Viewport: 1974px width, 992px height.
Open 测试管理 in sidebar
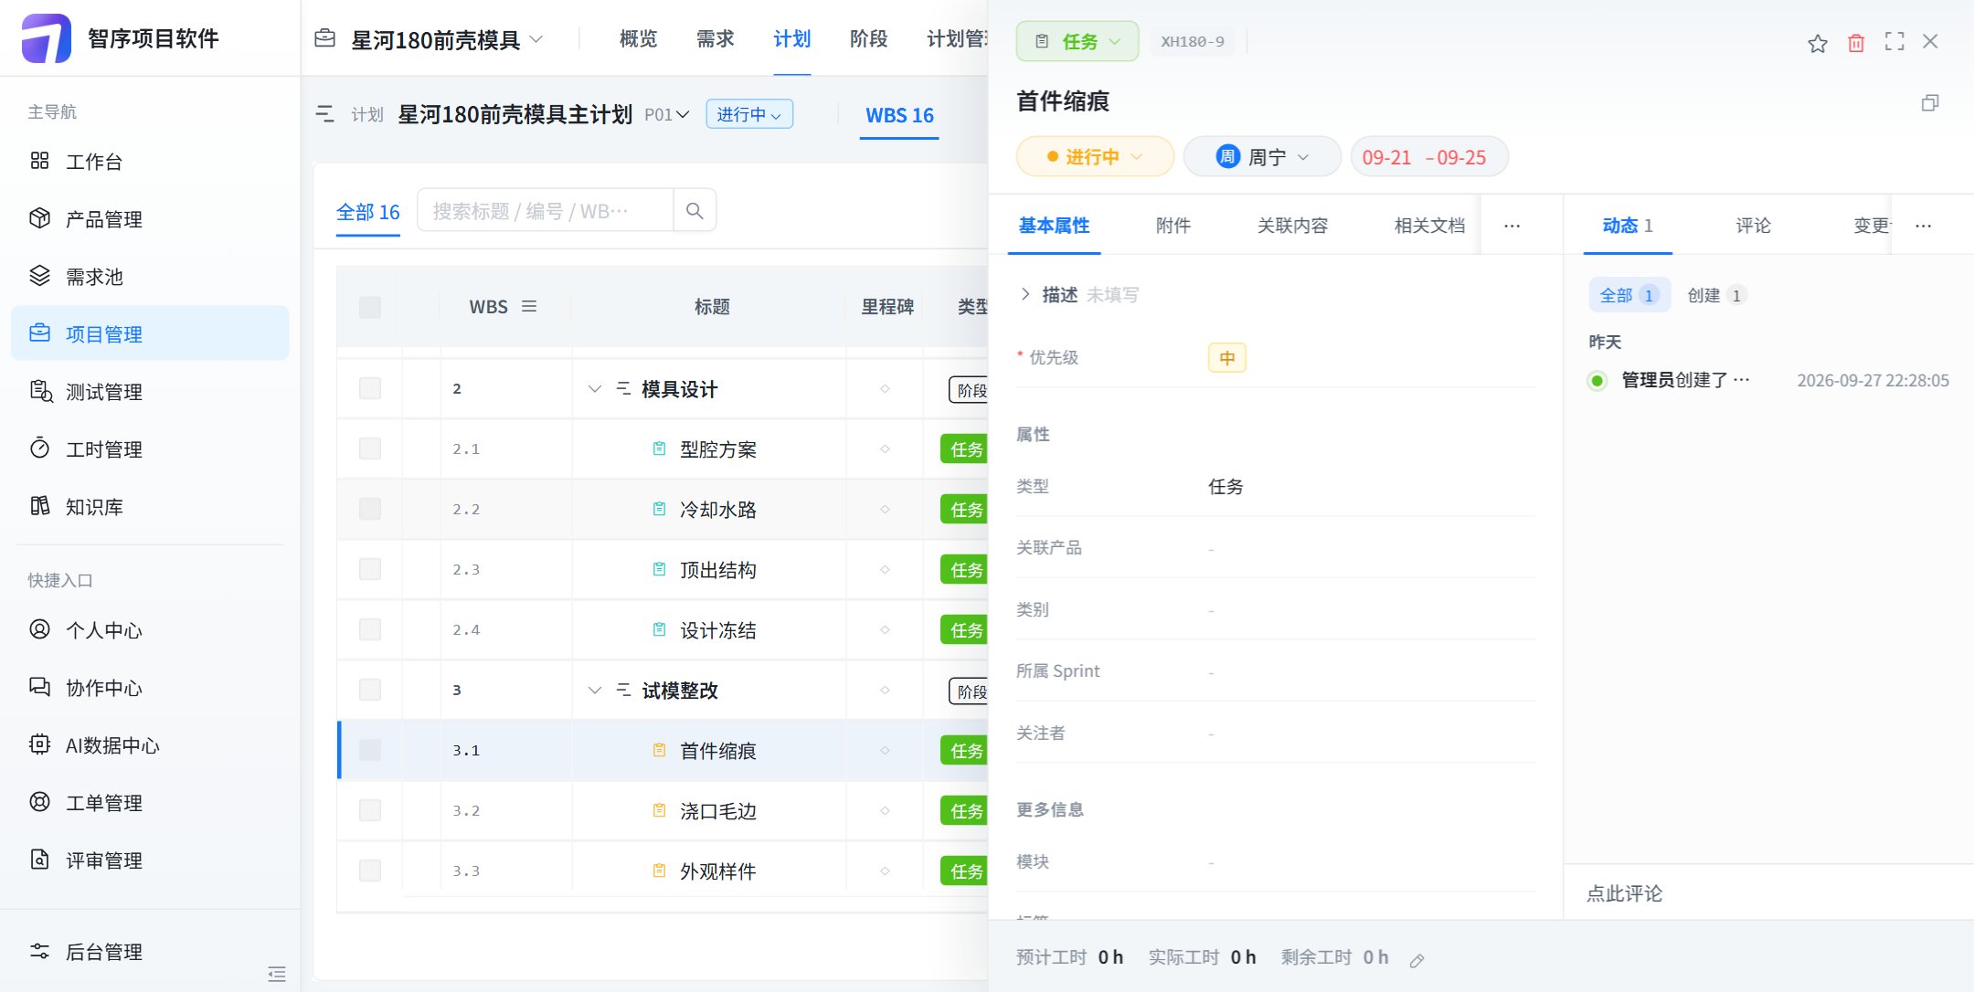[150, 391]
